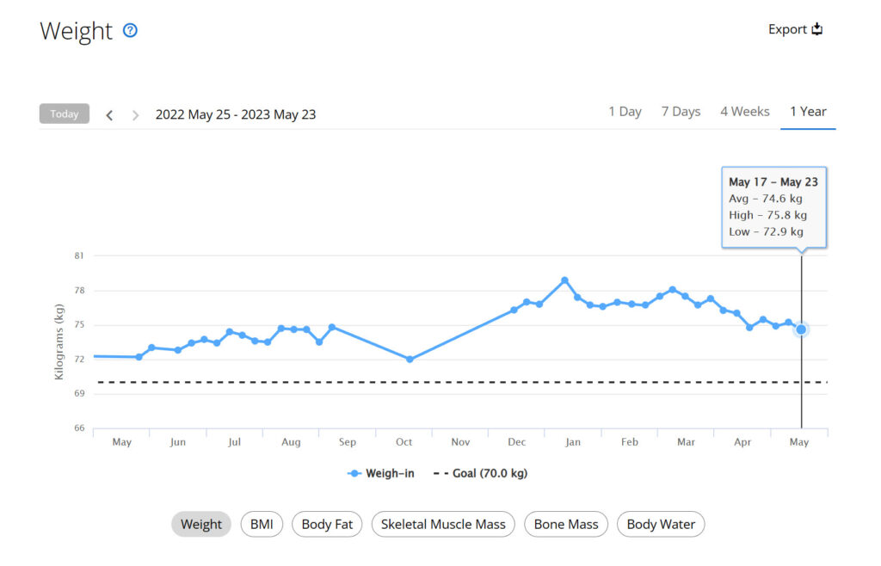The width and height of the screenshot is (881, 566).
Task: Click the 2022 May 25 date range text
Action: [236, 114]
